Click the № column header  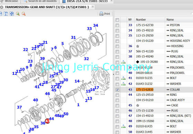click(131, 20)
